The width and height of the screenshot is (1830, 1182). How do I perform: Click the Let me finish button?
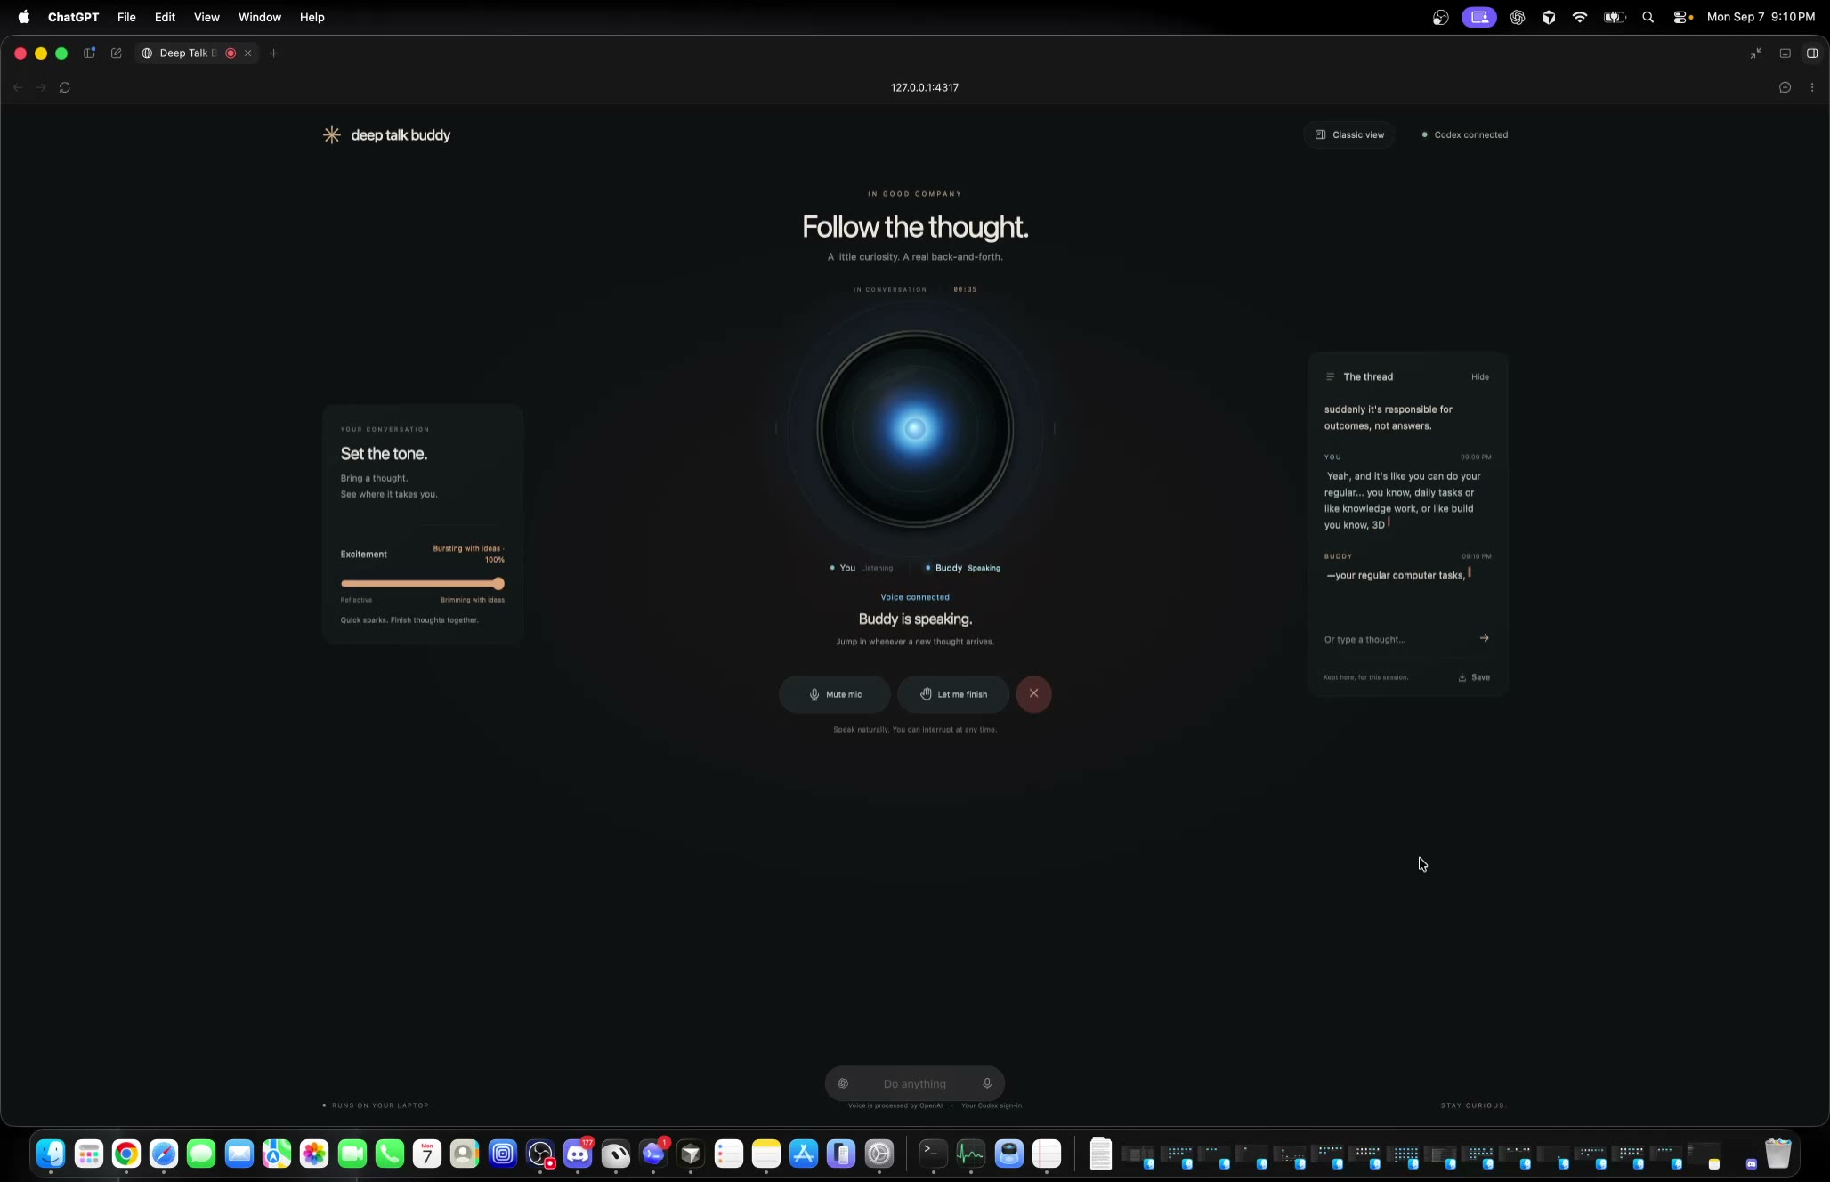pos(952,694)
